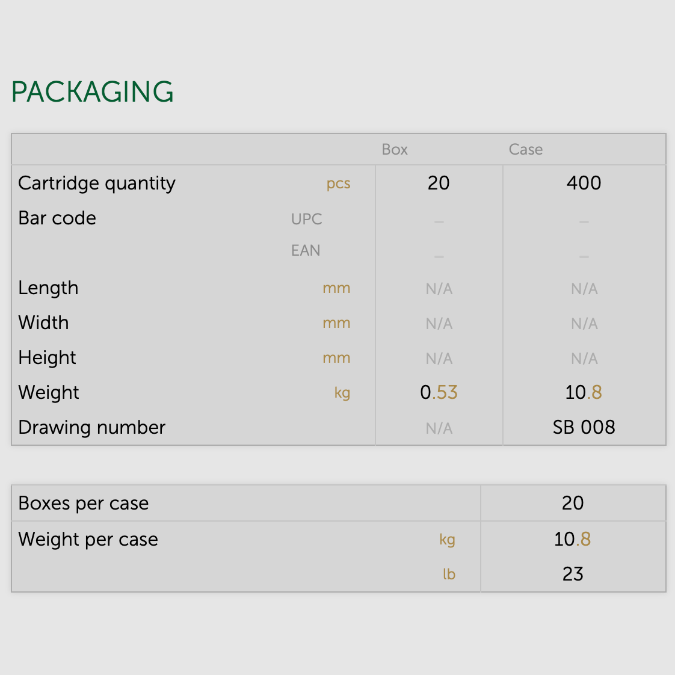
Task: Click the Weight per case label
Action: coord(88,539)
